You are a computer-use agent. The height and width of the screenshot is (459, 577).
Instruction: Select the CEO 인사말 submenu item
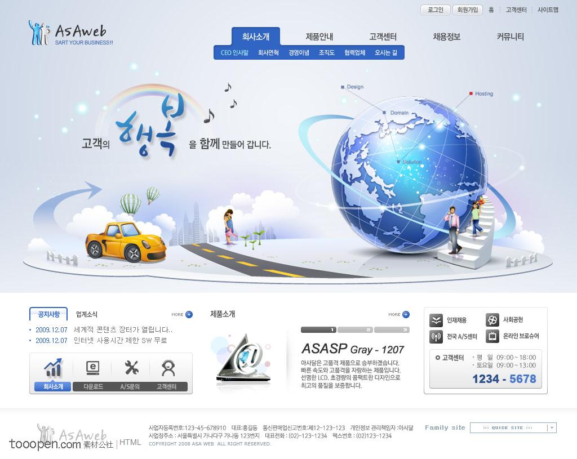[x=234, y=52]
